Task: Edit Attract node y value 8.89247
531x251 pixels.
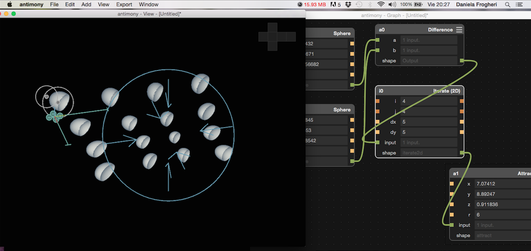Action: tap(503, 194)
